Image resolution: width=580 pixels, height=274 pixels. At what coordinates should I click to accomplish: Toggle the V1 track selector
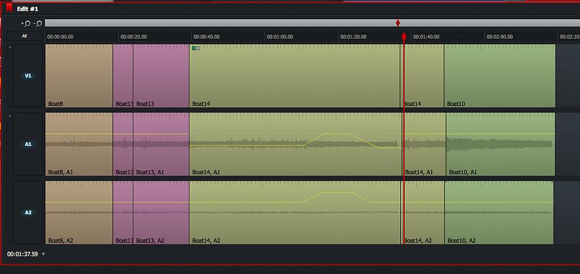[x=28, y=76]
